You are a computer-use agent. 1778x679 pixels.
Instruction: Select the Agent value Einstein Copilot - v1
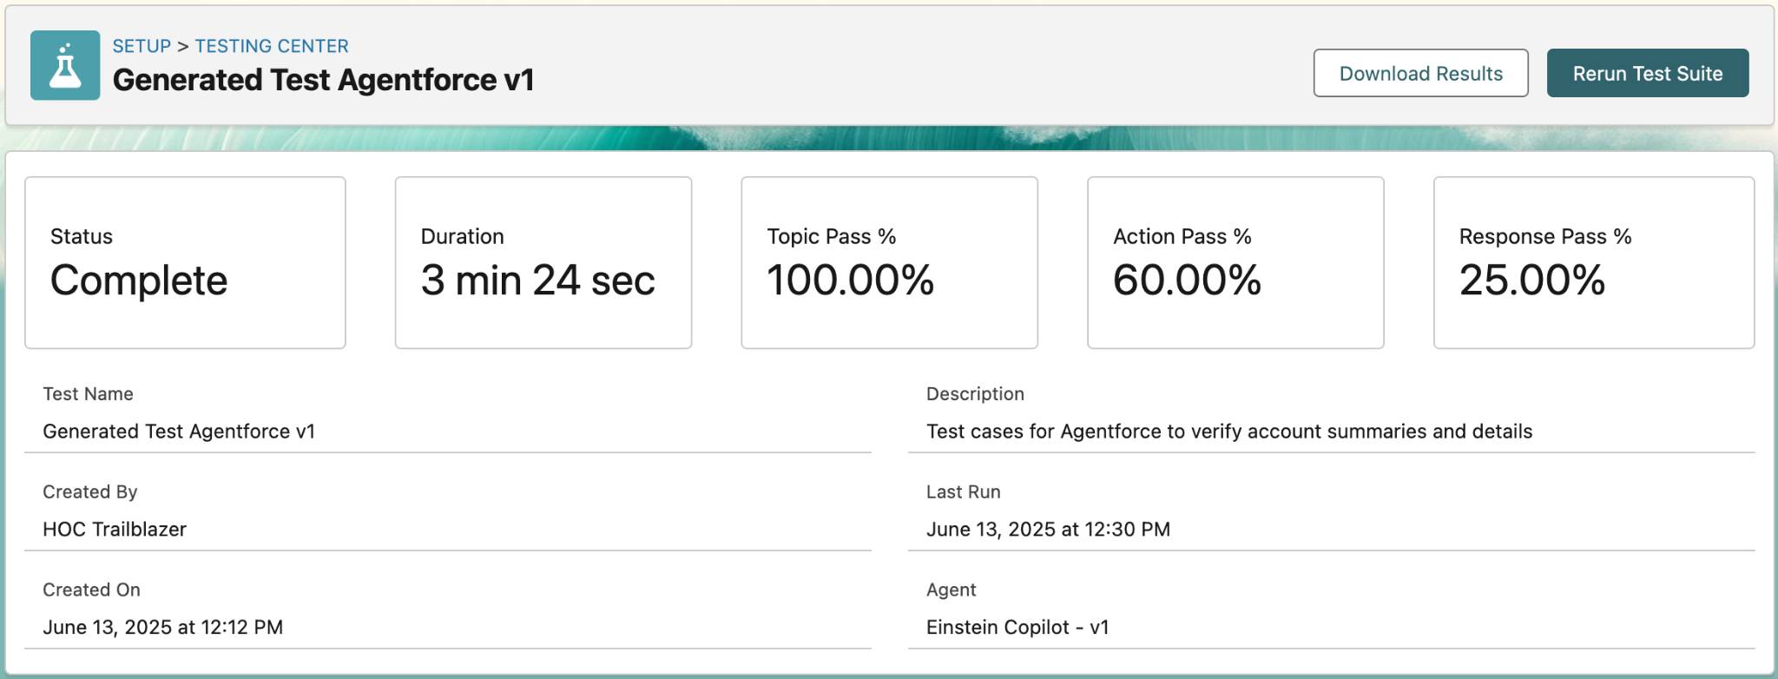point(1017,627)
